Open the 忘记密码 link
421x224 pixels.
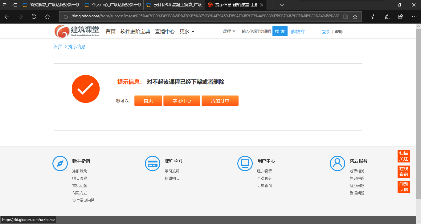pos(357,178)
